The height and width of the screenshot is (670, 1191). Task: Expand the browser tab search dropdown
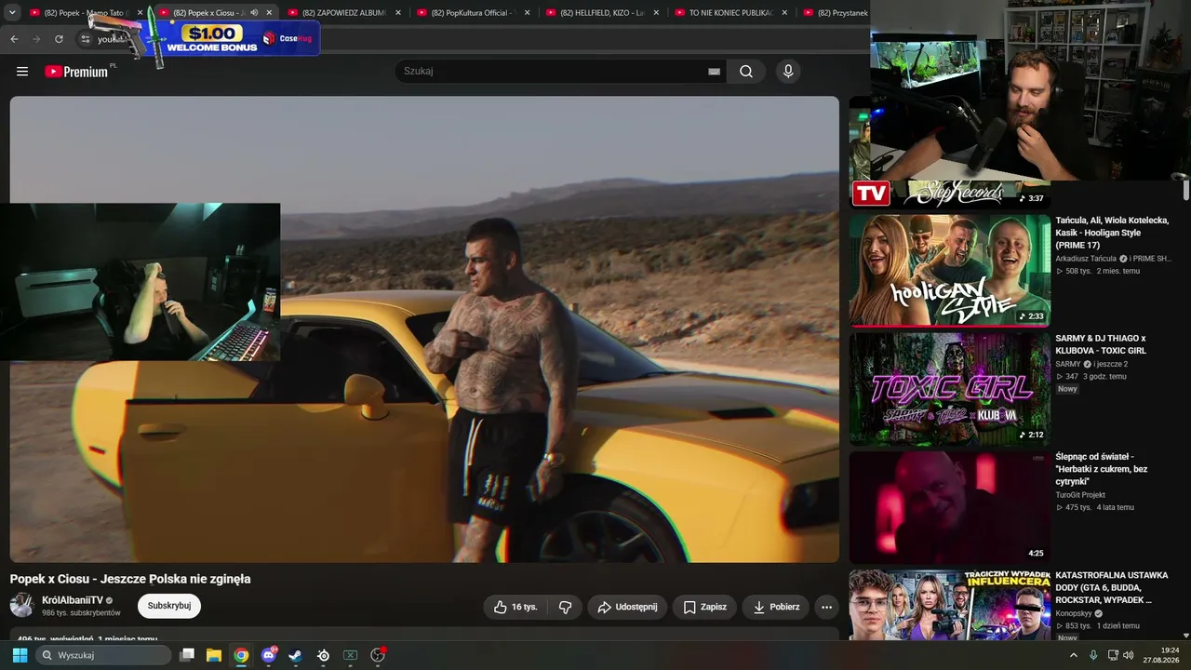coord(13,13)
